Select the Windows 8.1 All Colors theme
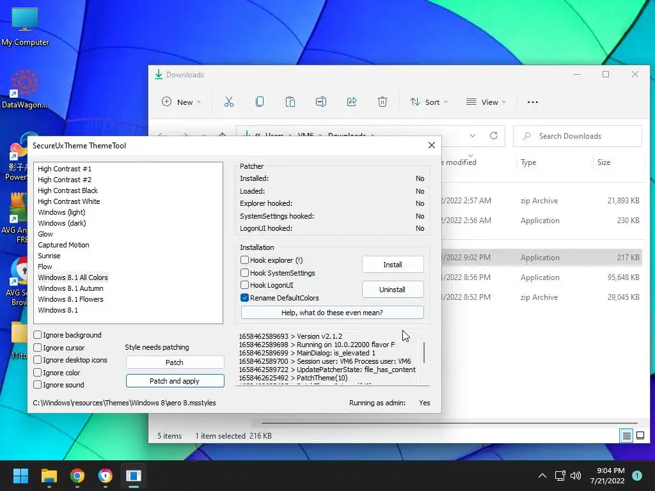This screenshot has height=491, width=655. pos(73,277)
